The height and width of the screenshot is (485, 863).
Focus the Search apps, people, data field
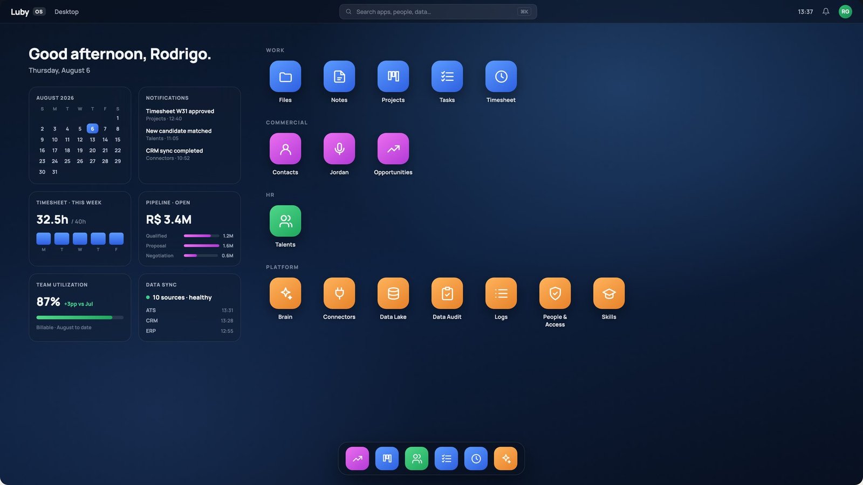[x=438, y=12]
